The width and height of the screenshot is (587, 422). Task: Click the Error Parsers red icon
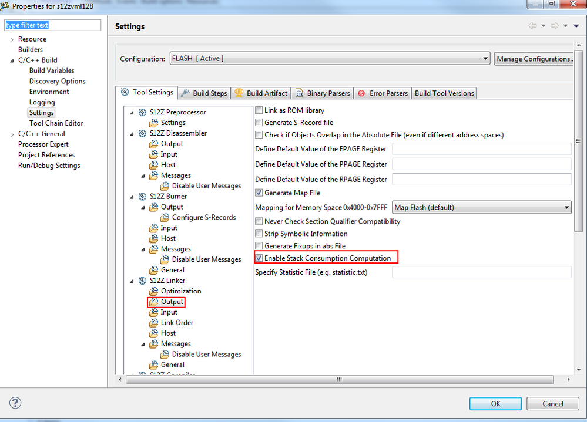[x=361, y=93]
